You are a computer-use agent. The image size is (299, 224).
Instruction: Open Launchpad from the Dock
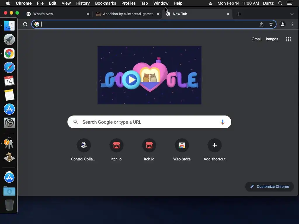coord(9,39)
